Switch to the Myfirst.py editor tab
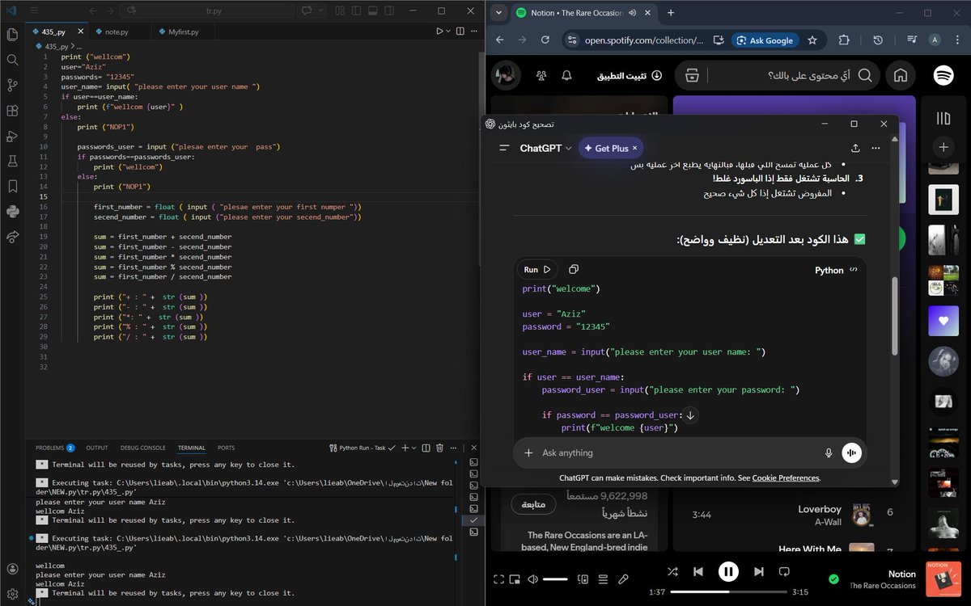971x606 pixels. click(183, 32)
